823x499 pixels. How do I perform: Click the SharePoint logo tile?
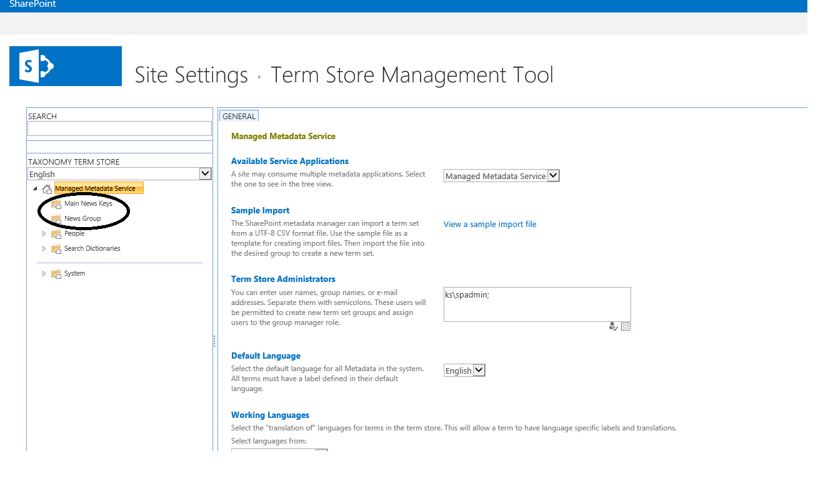tap(66, 66)
